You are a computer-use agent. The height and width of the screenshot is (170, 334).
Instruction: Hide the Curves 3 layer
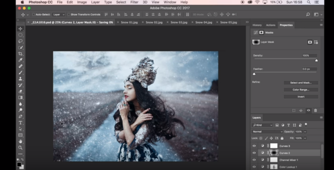(x=254, y=146)
